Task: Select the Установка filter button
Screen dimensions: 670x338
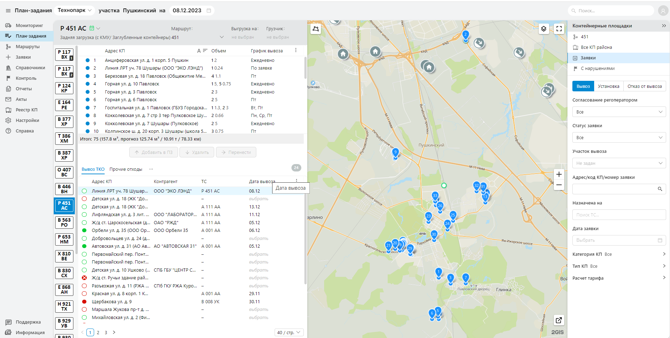Action: pos(609,86)
